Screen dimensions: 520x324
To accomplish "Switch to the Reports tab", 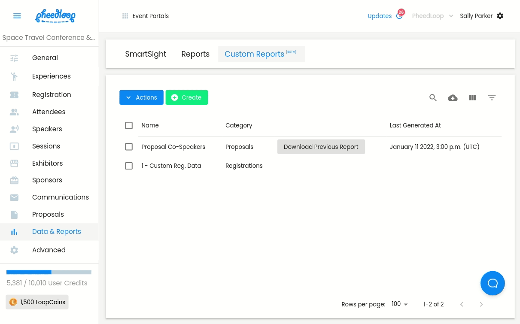I will coord(195,54).
